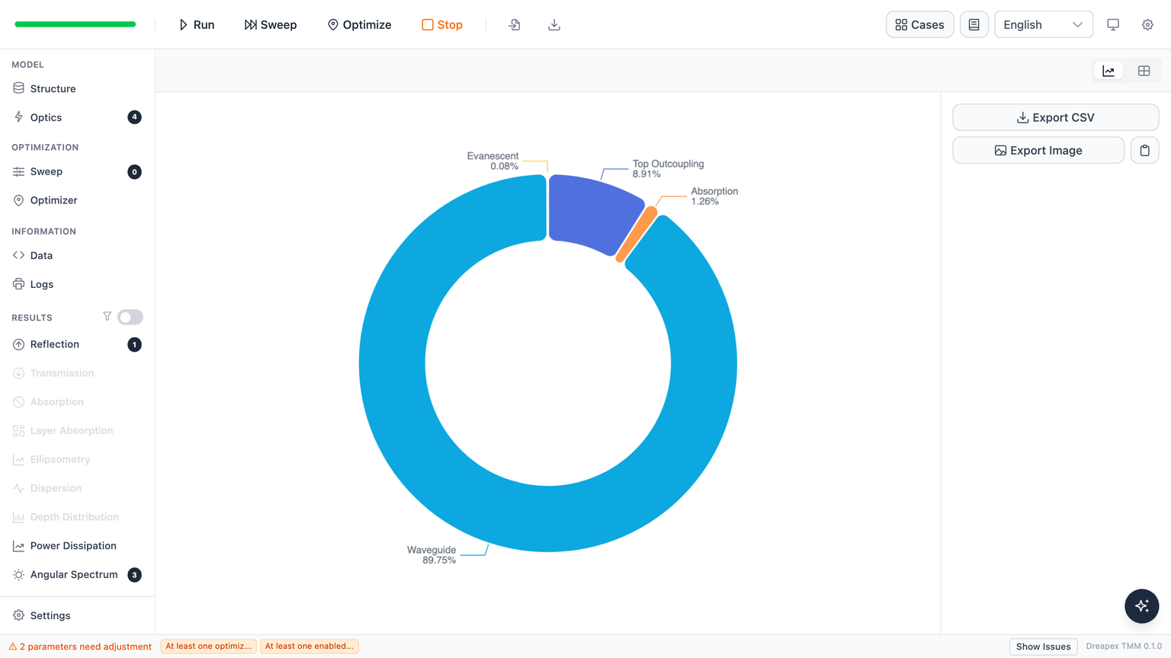Viewport: 1171px width, 658px height.
Task: Switch to table grid view icon
Action: tap(1144, 71)
